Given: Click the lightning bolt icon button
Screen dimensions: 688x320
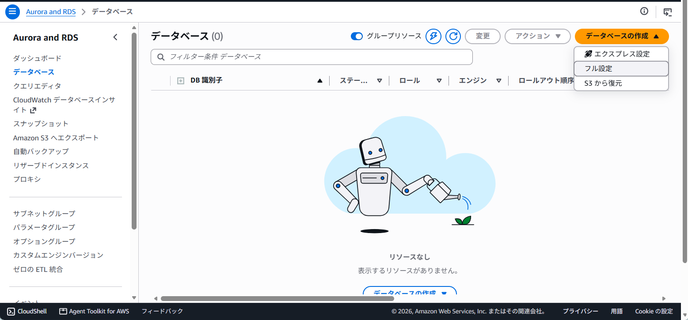Looking at the screenshot, I should tap(433, 36).
